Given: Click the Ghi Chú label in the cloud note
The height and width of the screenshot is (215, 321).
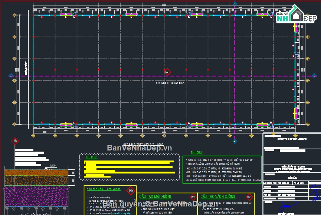Looking at the screenshot, I should click(91, 158).
